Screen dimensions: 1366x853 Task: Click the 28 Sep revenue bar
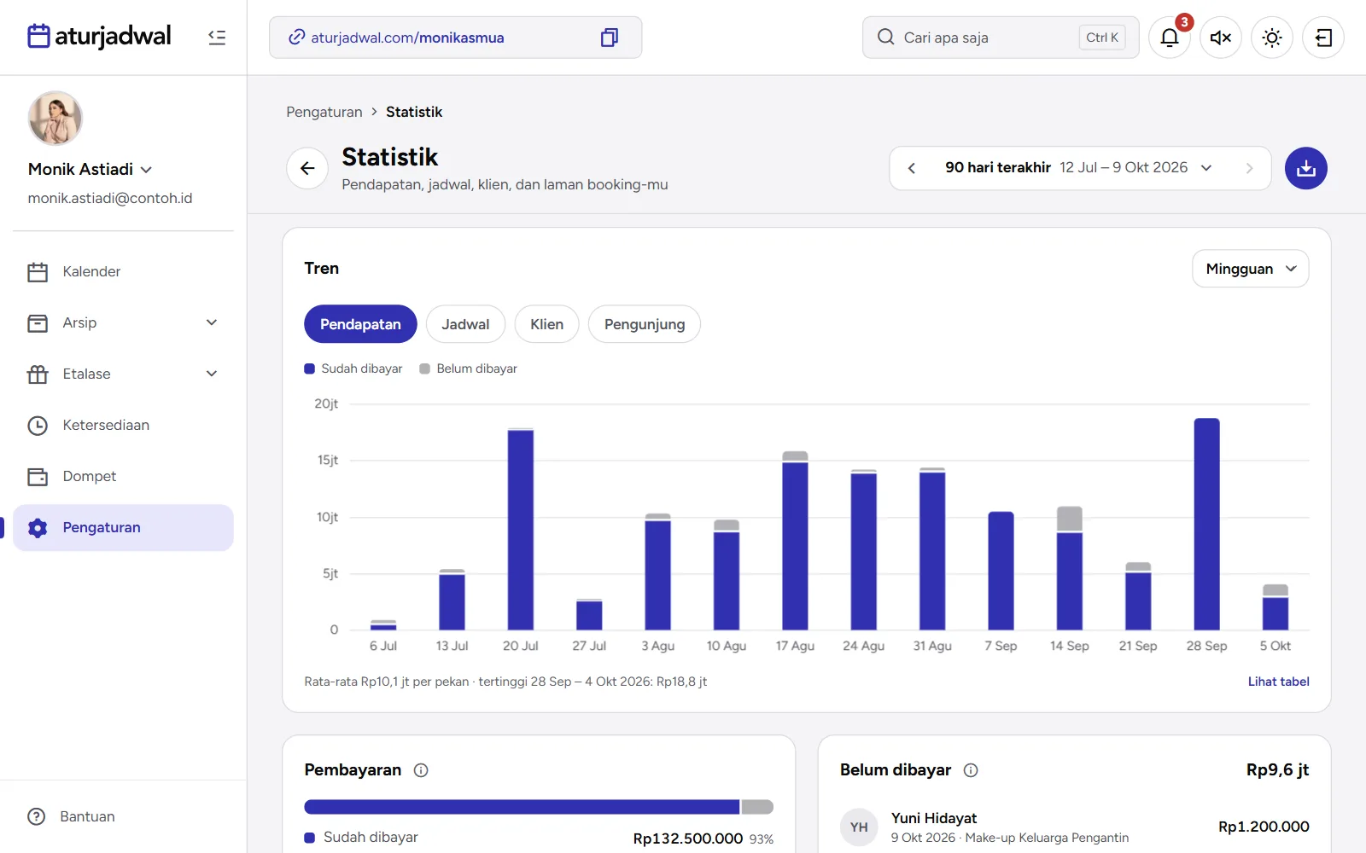[x=1206, y=524]
